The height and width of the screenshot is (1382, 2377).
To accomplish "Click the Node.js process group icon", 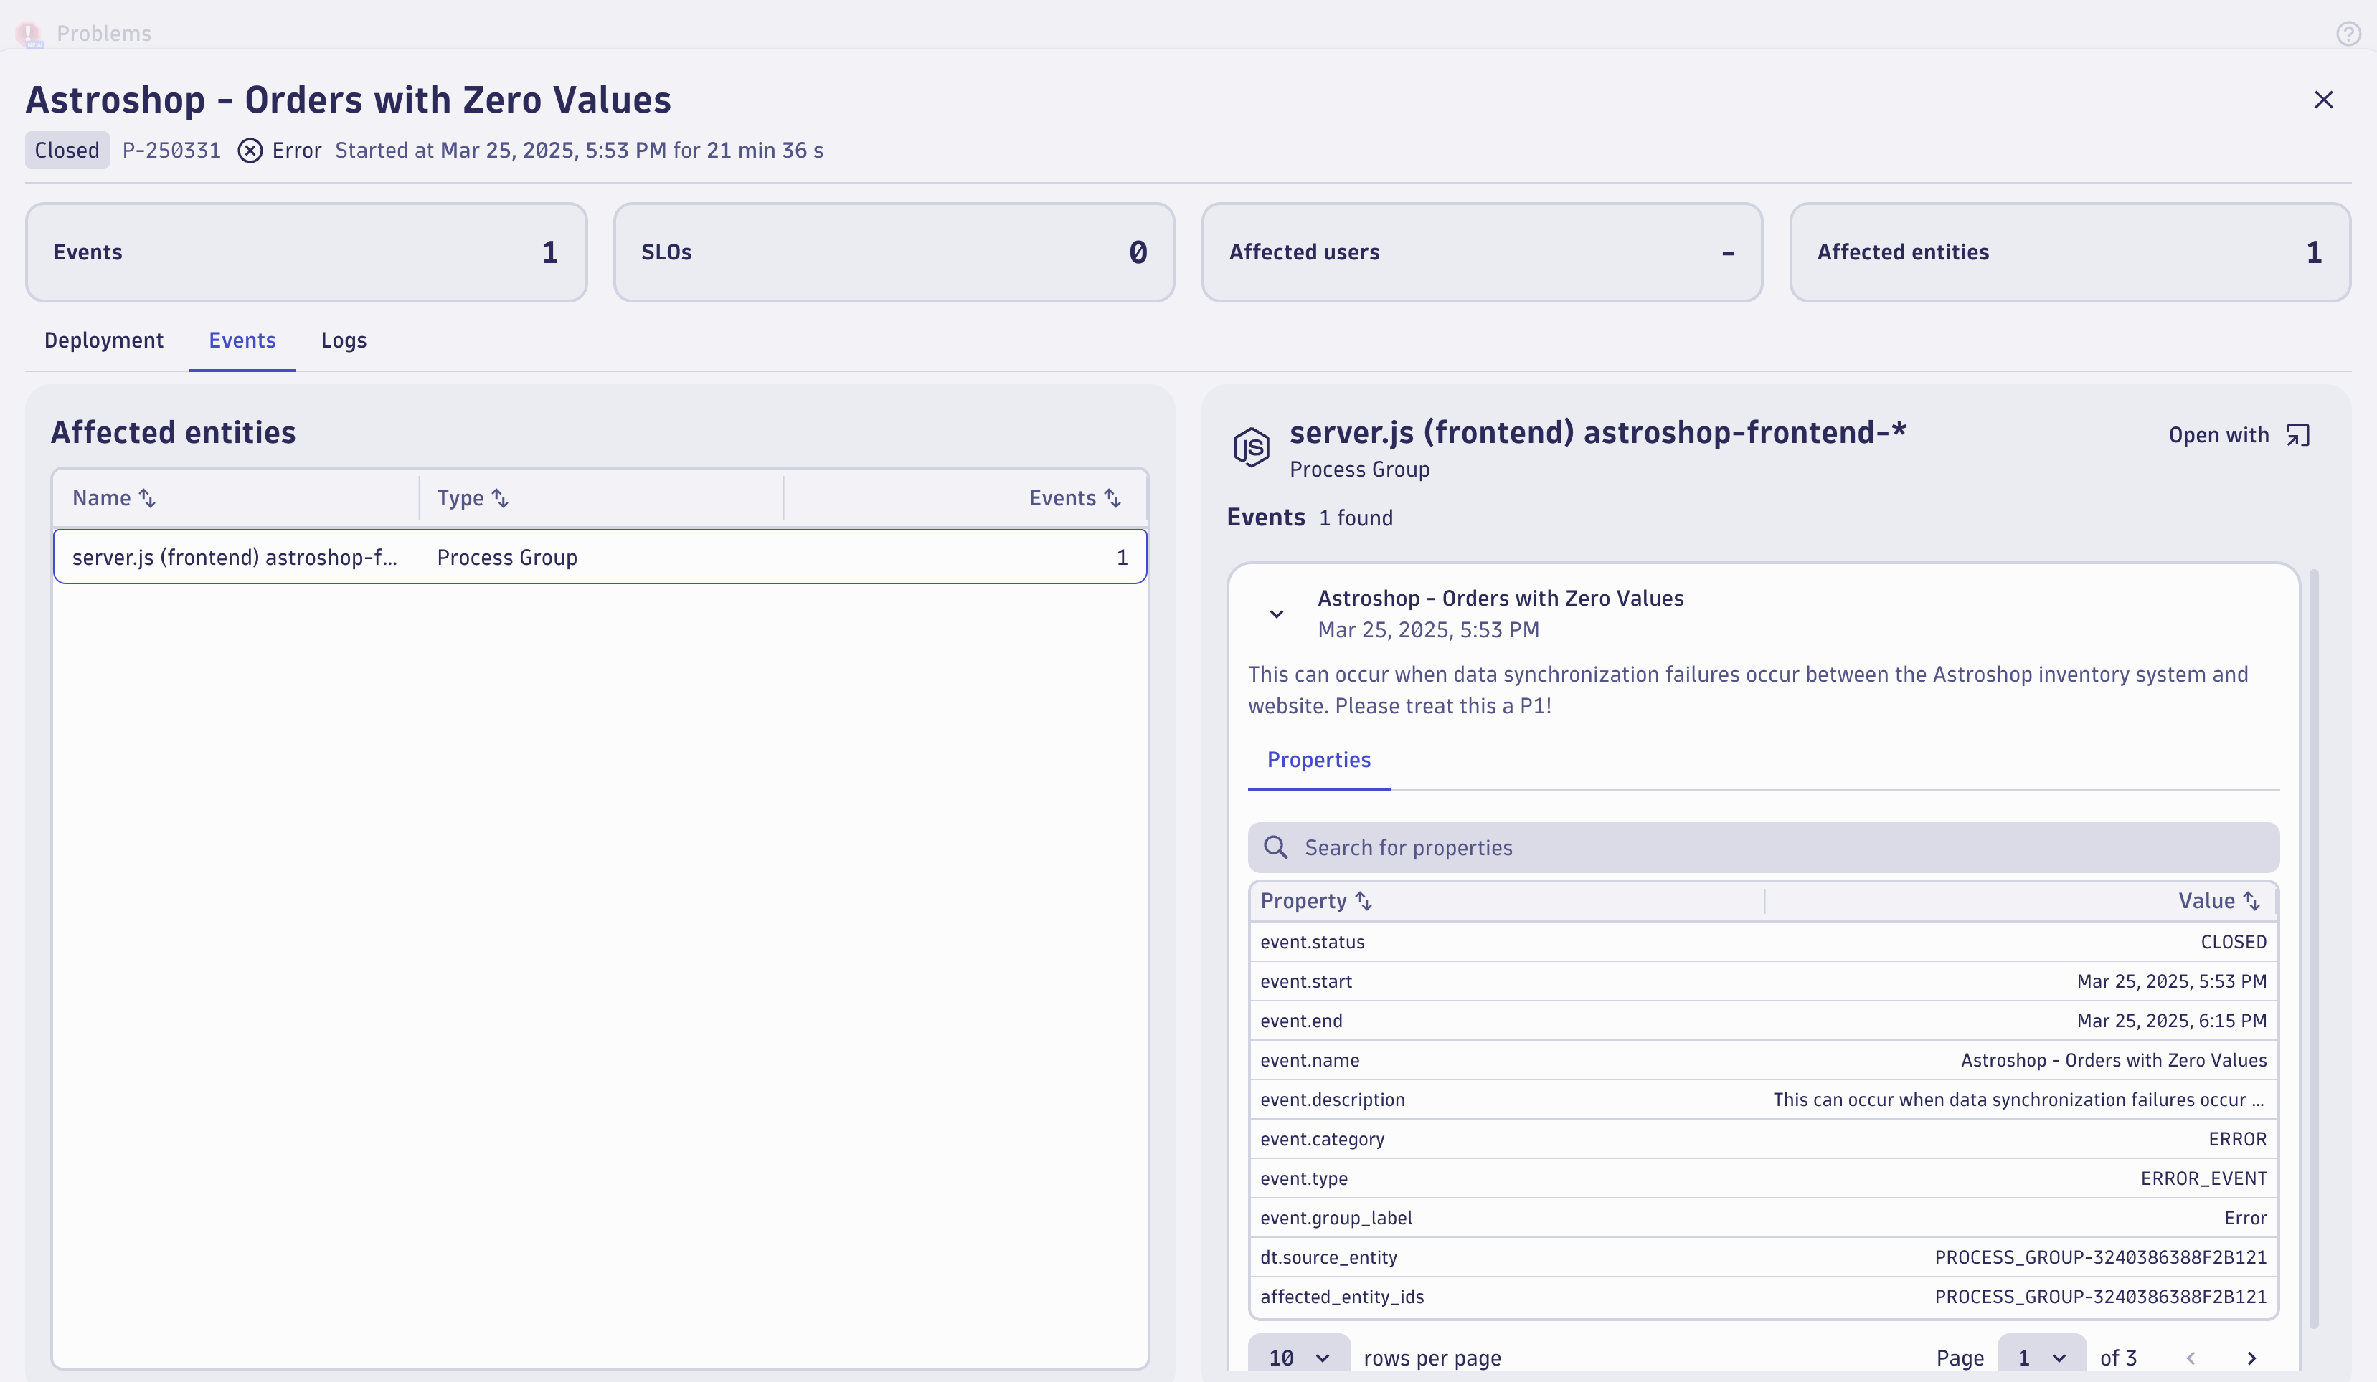I will tap(1252, 447).
